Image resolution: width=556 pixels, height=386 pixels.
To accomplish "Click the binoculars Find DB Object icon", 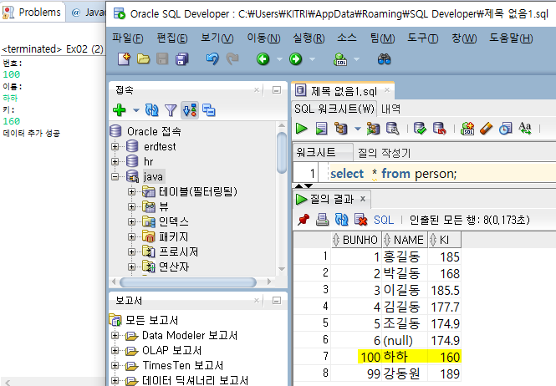I will (x=384, y=58).
